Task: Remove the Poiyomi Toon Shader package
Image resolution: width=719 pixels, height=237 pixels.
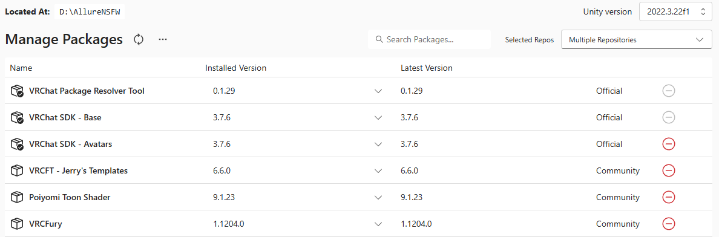Action: [669, 197]
